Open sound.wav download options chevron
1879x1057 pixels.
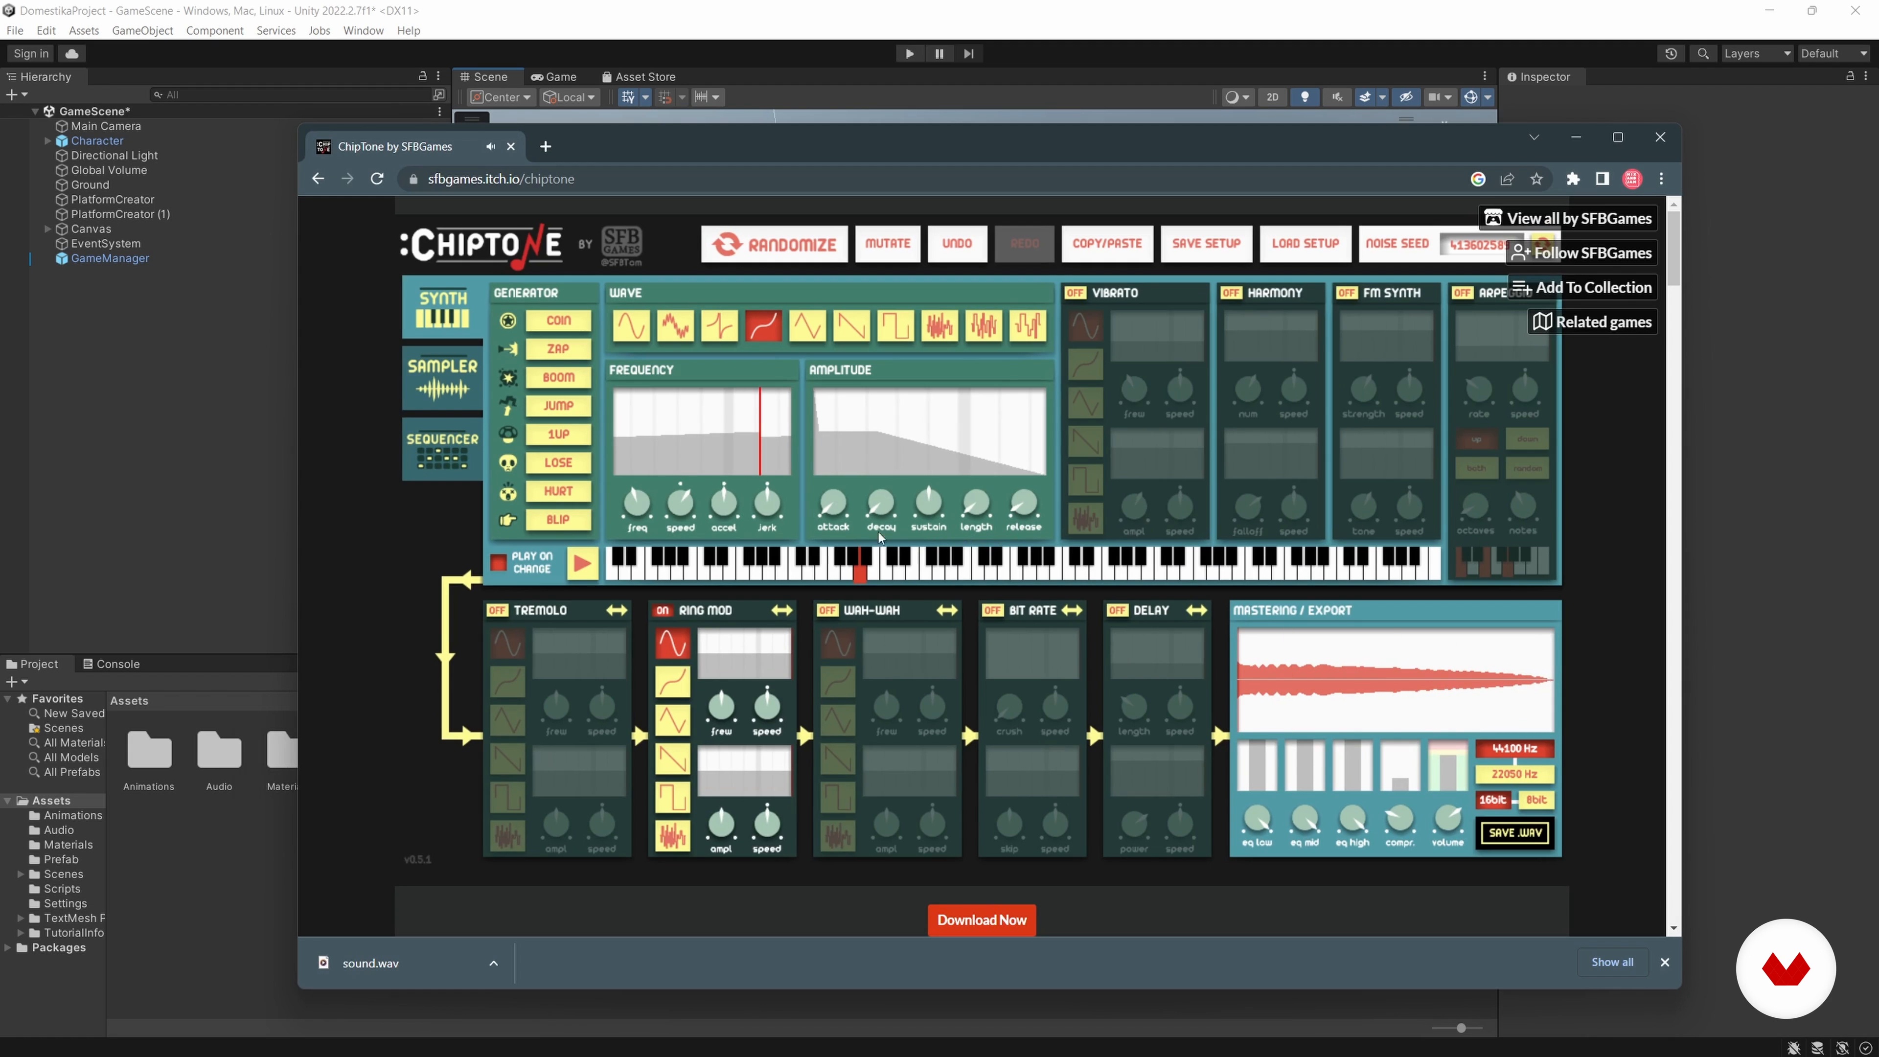click(494, 963)
